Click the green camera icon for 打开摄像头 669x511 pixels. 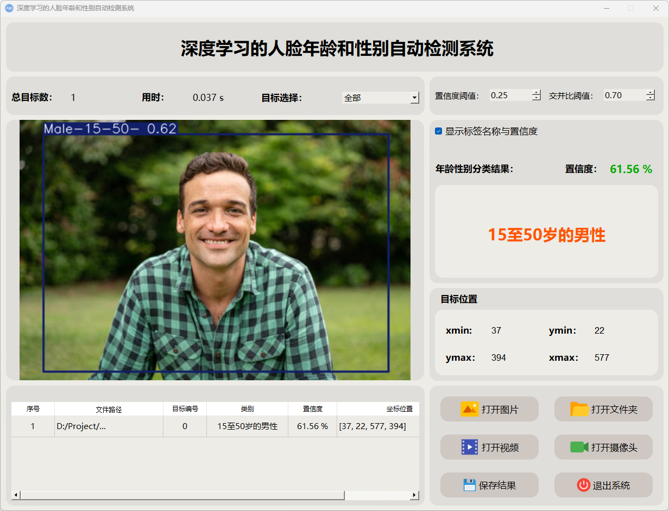[x=579, y=447]
